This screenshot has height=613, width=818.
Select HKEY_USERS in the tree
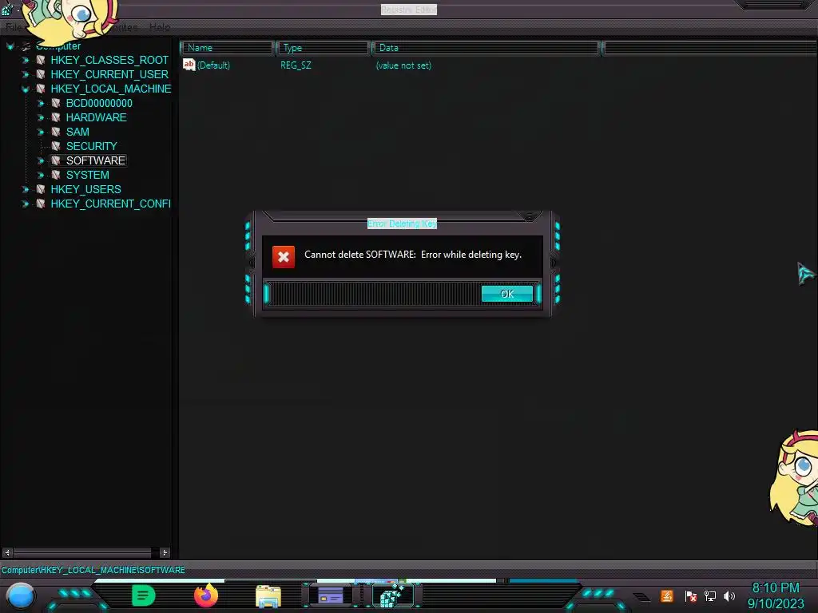pos(85,189)
